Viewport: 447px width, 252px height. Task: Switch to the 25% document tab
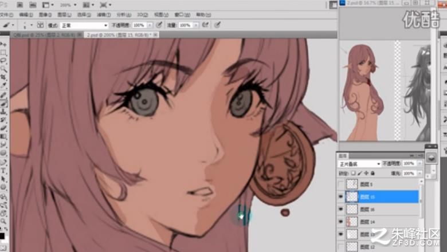[47, 35]
